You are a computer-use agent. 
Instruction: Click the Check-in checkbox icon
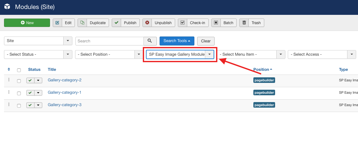(183, 23)
